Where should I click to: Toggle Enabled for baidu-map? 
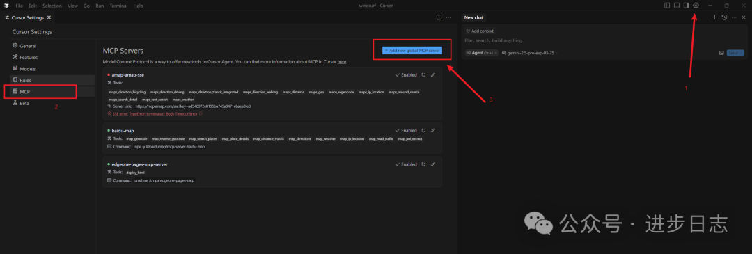coord(406,130)
